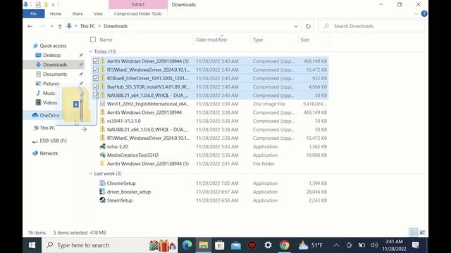The width and height of the screenshot is (451, 253).
Task: Tick the select-all checkbox in header
Action: point(93,39)
